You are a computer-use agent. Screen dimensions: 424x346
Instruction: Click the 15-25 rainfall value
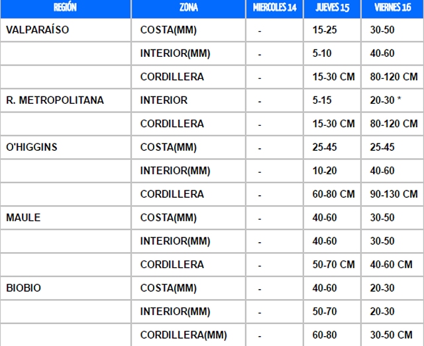[x=325, y=30]
